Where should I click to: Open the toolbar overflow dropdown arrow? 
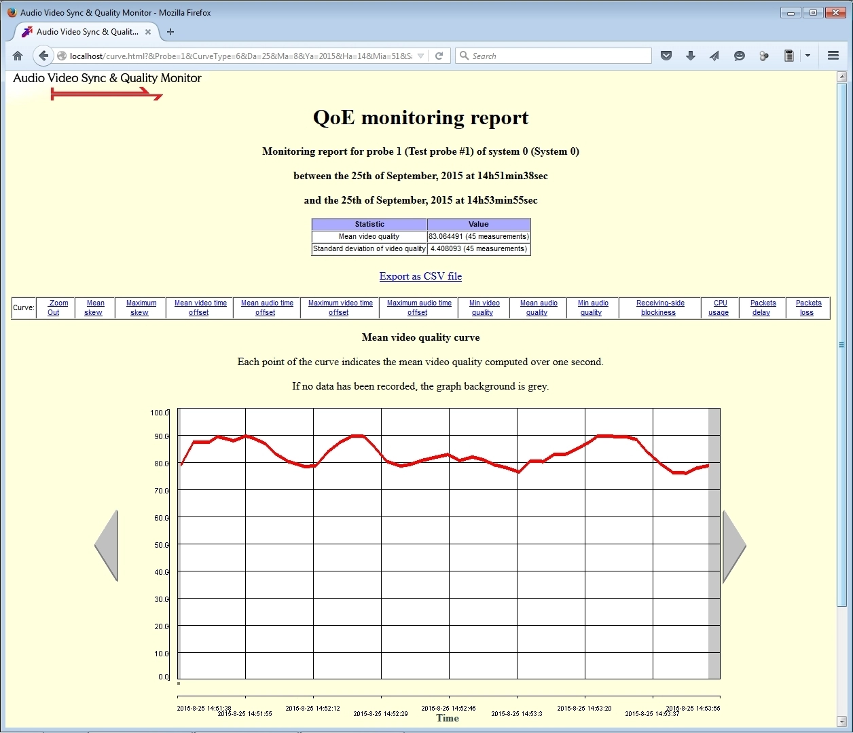point(807,56)
